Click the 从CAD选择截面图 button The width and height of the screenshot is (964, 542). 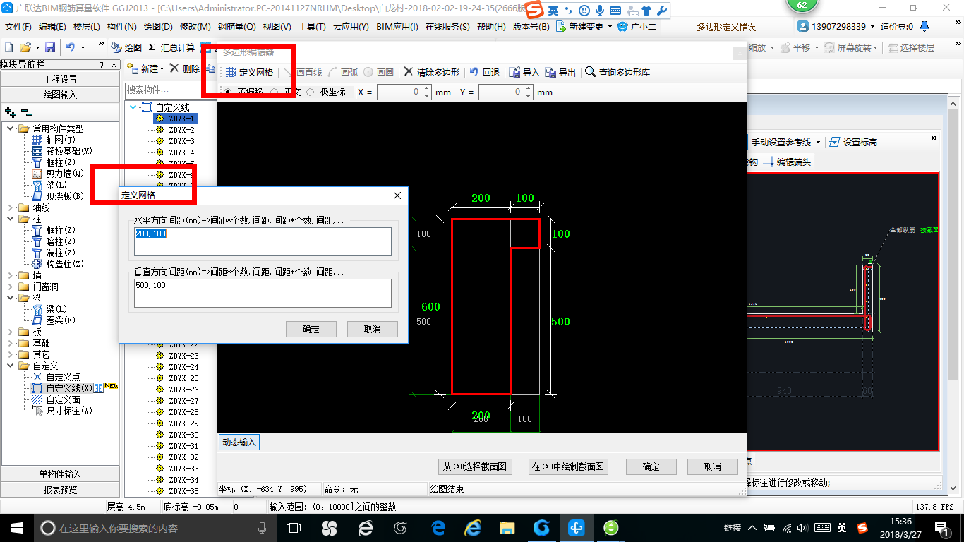pyautogui.click(x=475, y=466)
